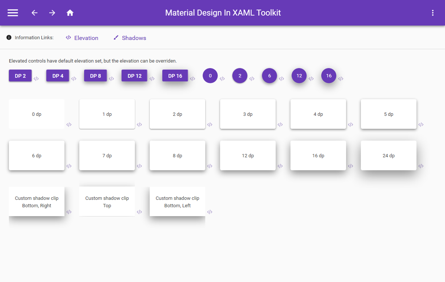Open code icon beside the 6 dp card
The image size is (445, 282).
[69, 166]
